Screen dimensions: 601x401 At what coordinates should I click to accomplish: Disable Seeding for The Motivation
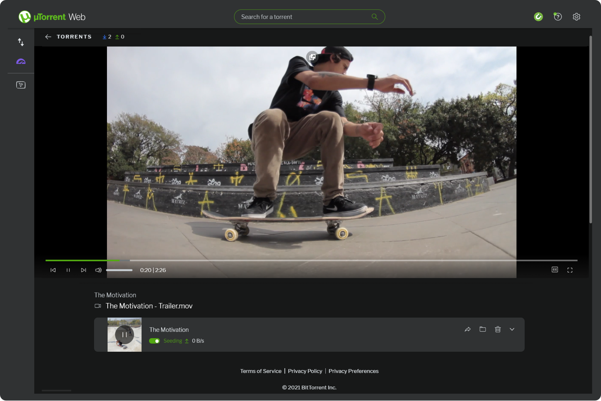point(154,341)
